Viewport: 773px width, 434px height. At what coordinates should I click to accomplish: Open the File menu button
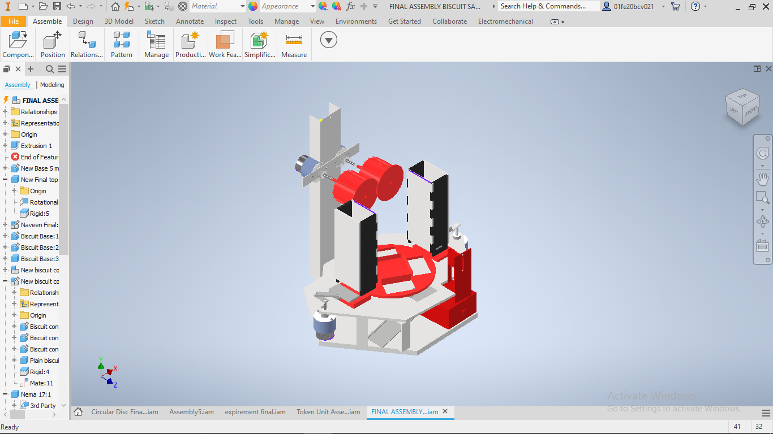coord(14,21)
